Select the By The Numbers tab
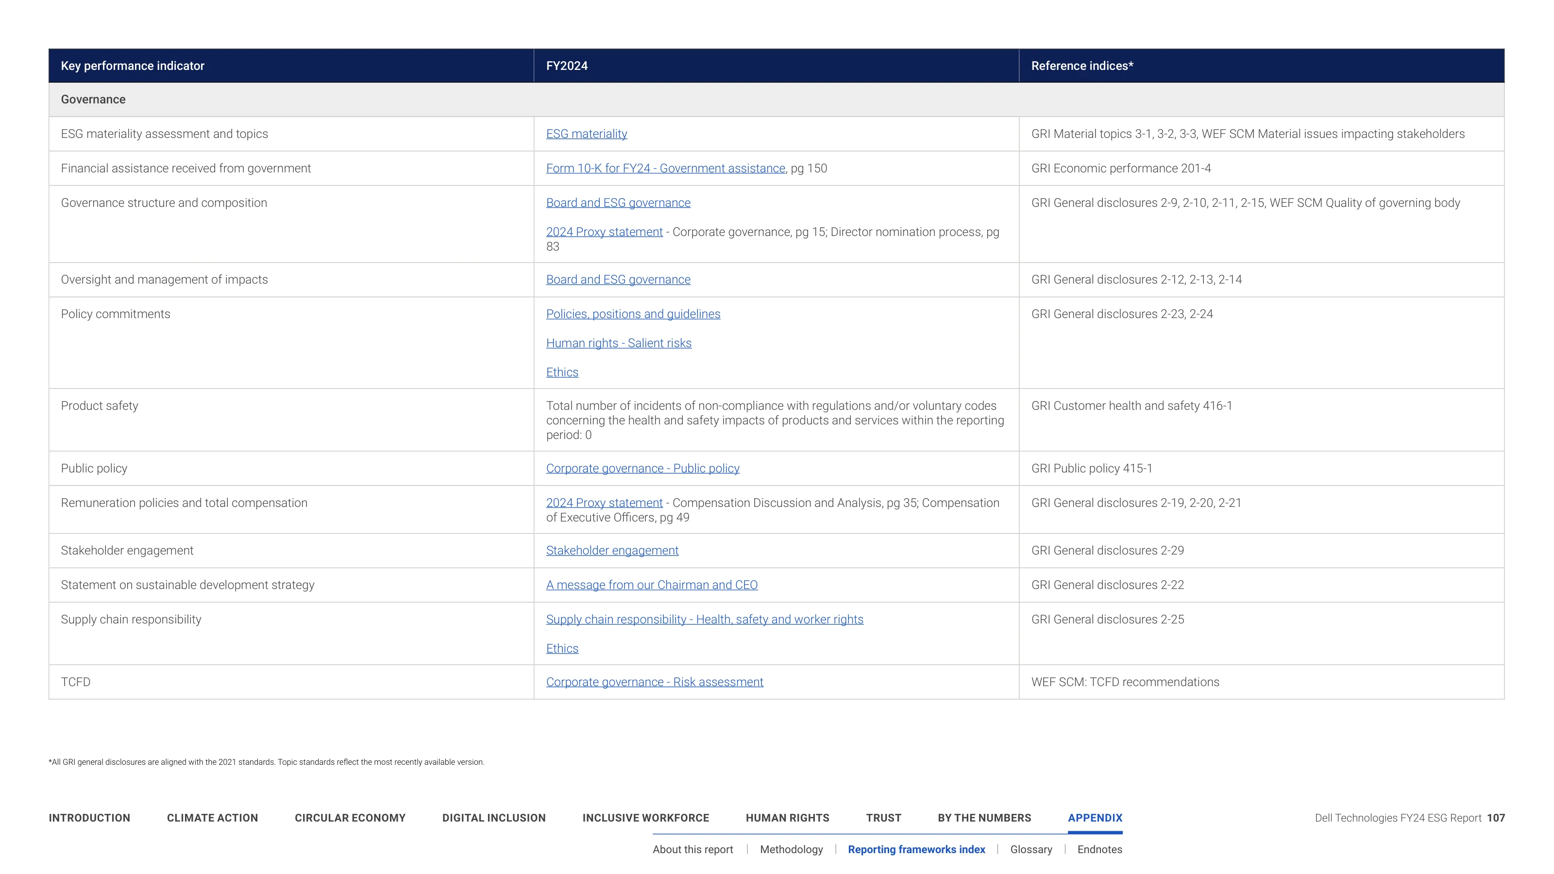The width and height of the screenshot is (1554, 874). [984, 818]
